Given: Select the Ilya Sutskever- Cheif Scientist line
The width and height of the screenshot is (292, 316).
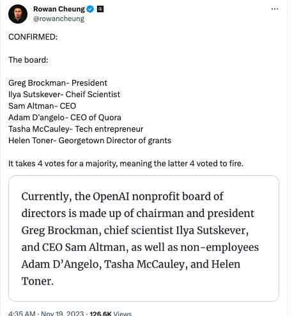Looking at the screenshot, I should pos(65,95).
